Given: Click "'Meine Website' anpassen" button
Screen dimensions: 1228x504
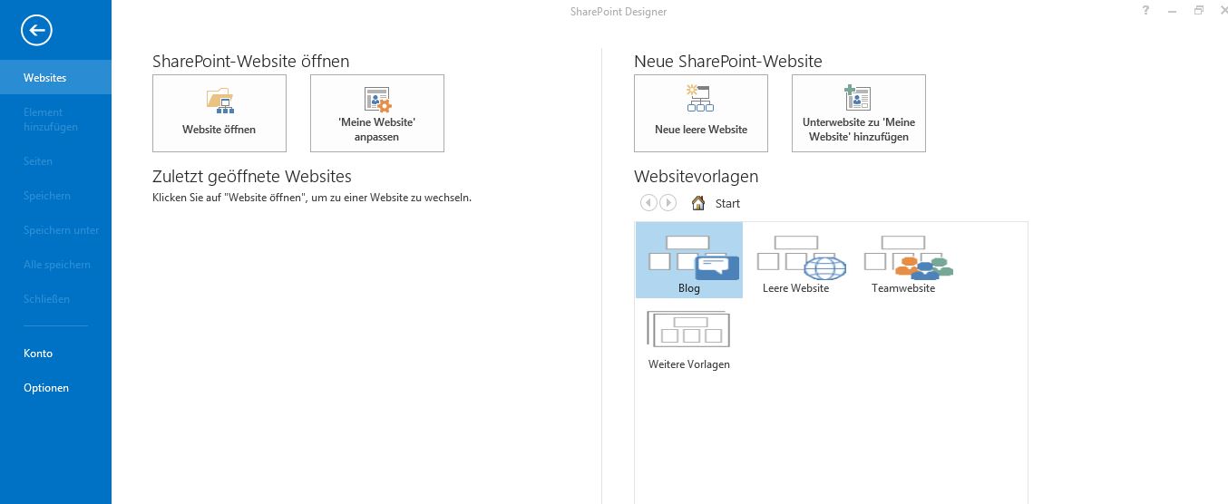Looking at the screenshot, I should 377,113.
